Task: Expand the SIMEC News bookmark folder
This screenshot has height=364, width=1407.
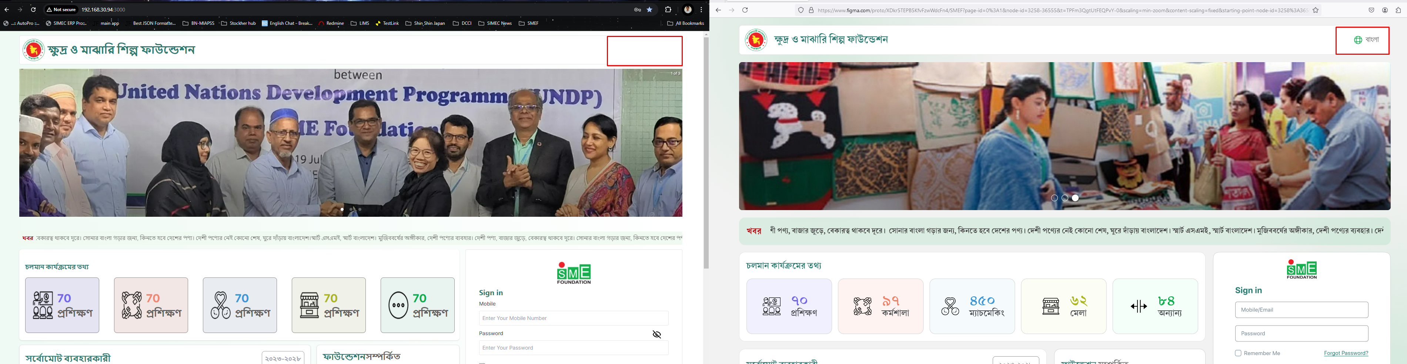Action: click(x=495, y=23)
